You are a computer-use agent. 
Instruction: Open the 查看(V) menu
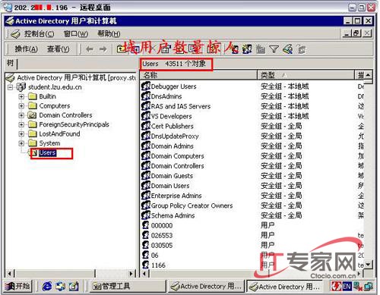point(59,49)
